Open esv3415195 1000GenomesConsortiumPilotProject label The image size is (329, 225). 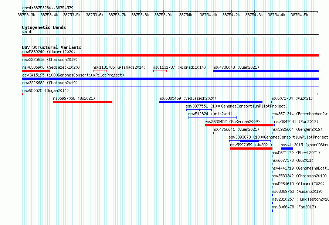(x=73, y=75)
